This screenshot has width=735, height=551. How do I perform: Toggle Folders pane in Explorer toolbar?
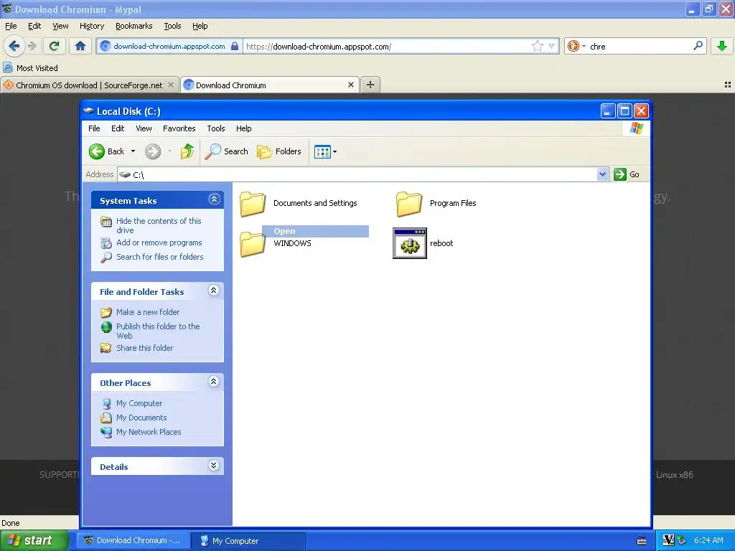coord(279,151)
